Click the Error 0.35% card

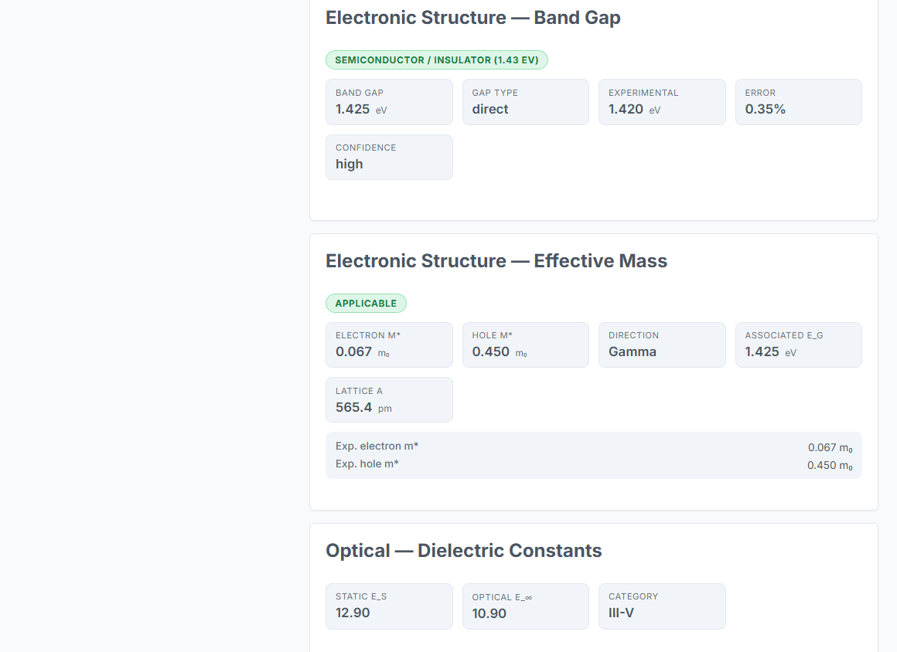[799, 102]
